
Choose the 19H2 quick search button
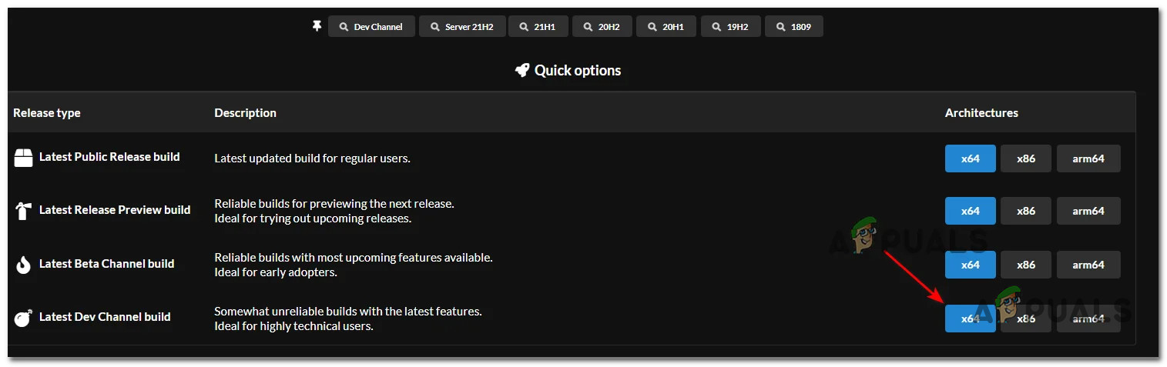click(730, 27)
